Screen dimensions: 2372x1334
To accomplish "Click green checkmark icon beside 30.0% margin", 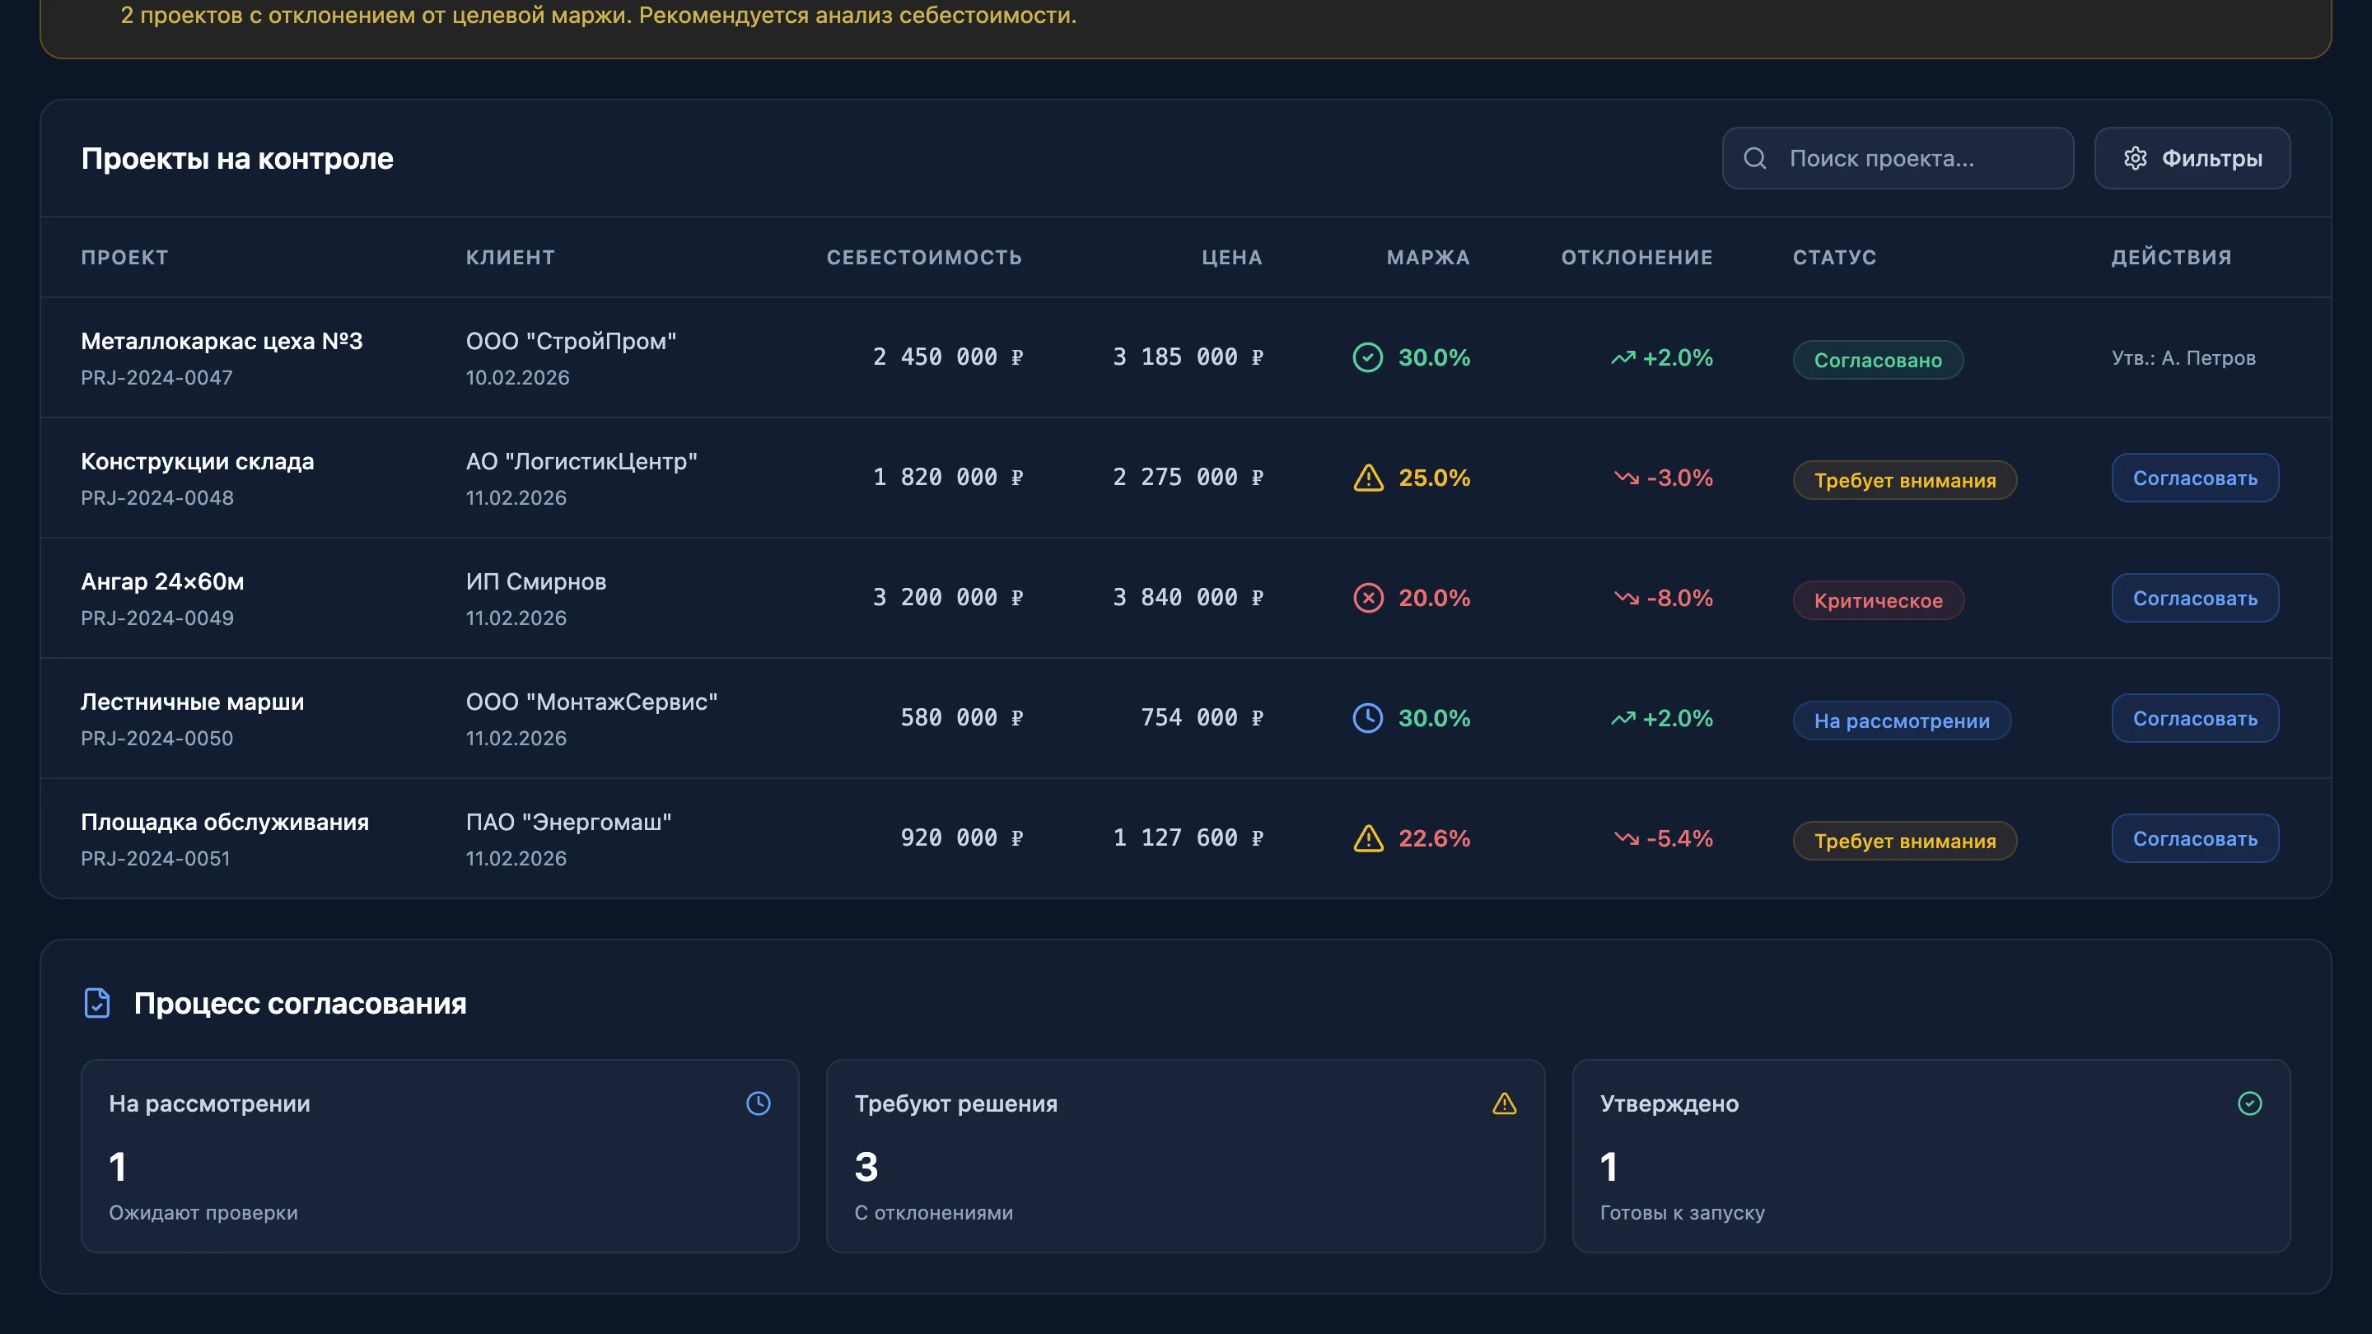I will (1367, 357).
